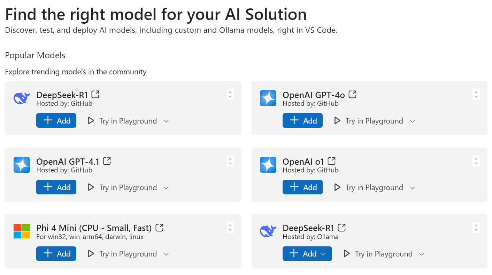The height and width of the screenshot is (275, 492).
Task: Click the OpenAI GPT-4.1 sparkle logo
Action: [22, 165]
